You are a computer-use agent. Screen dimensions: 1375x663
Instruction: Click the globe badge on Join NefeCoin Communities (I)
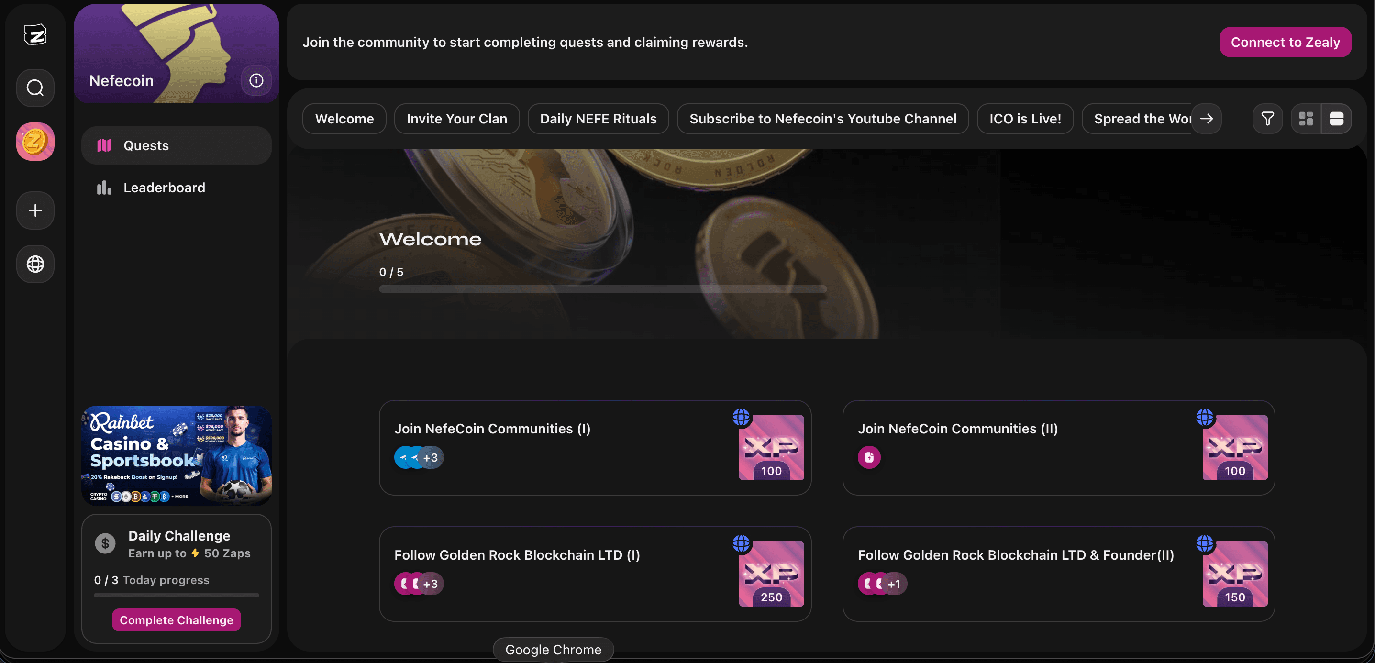742,417
